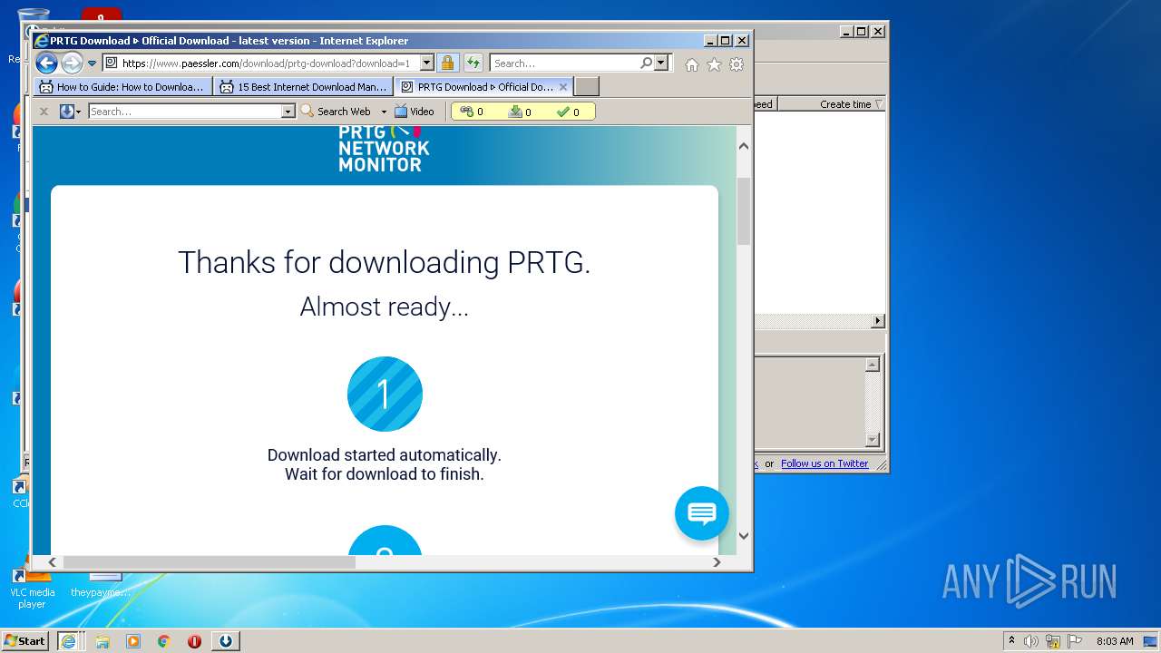1161x653 pixels.
Task: Open Favorites with the star icon
Action: 714,64
